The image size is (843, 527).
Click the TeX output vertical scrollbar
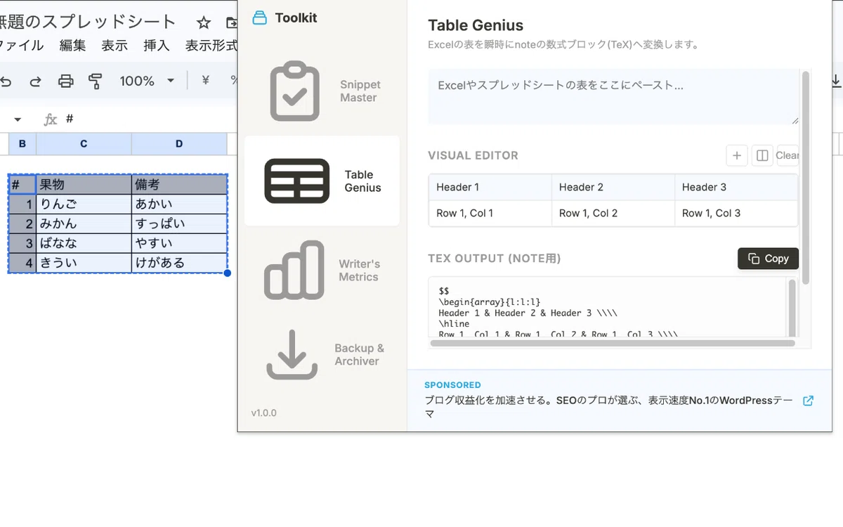(x=792, y=308)
